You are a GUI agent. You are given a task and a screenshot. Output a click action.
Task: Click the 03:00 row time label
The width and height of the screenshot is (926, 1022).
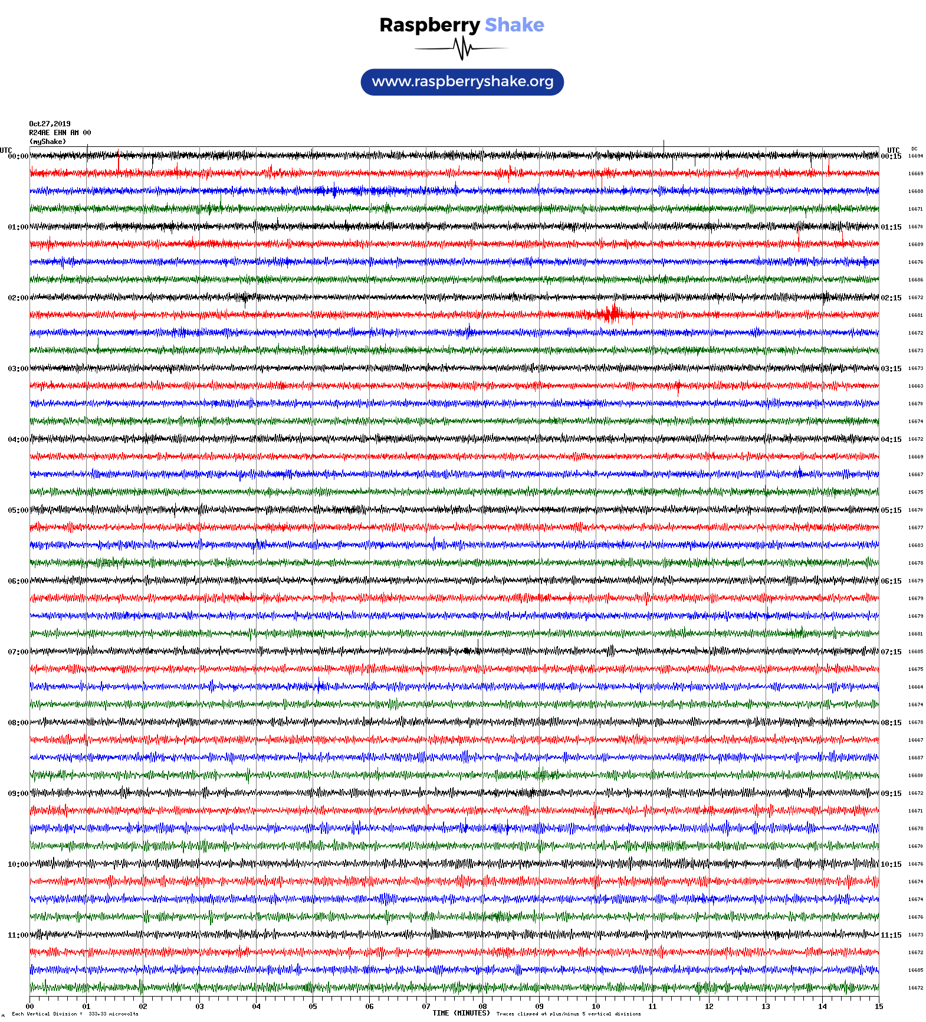click(18, 369)
